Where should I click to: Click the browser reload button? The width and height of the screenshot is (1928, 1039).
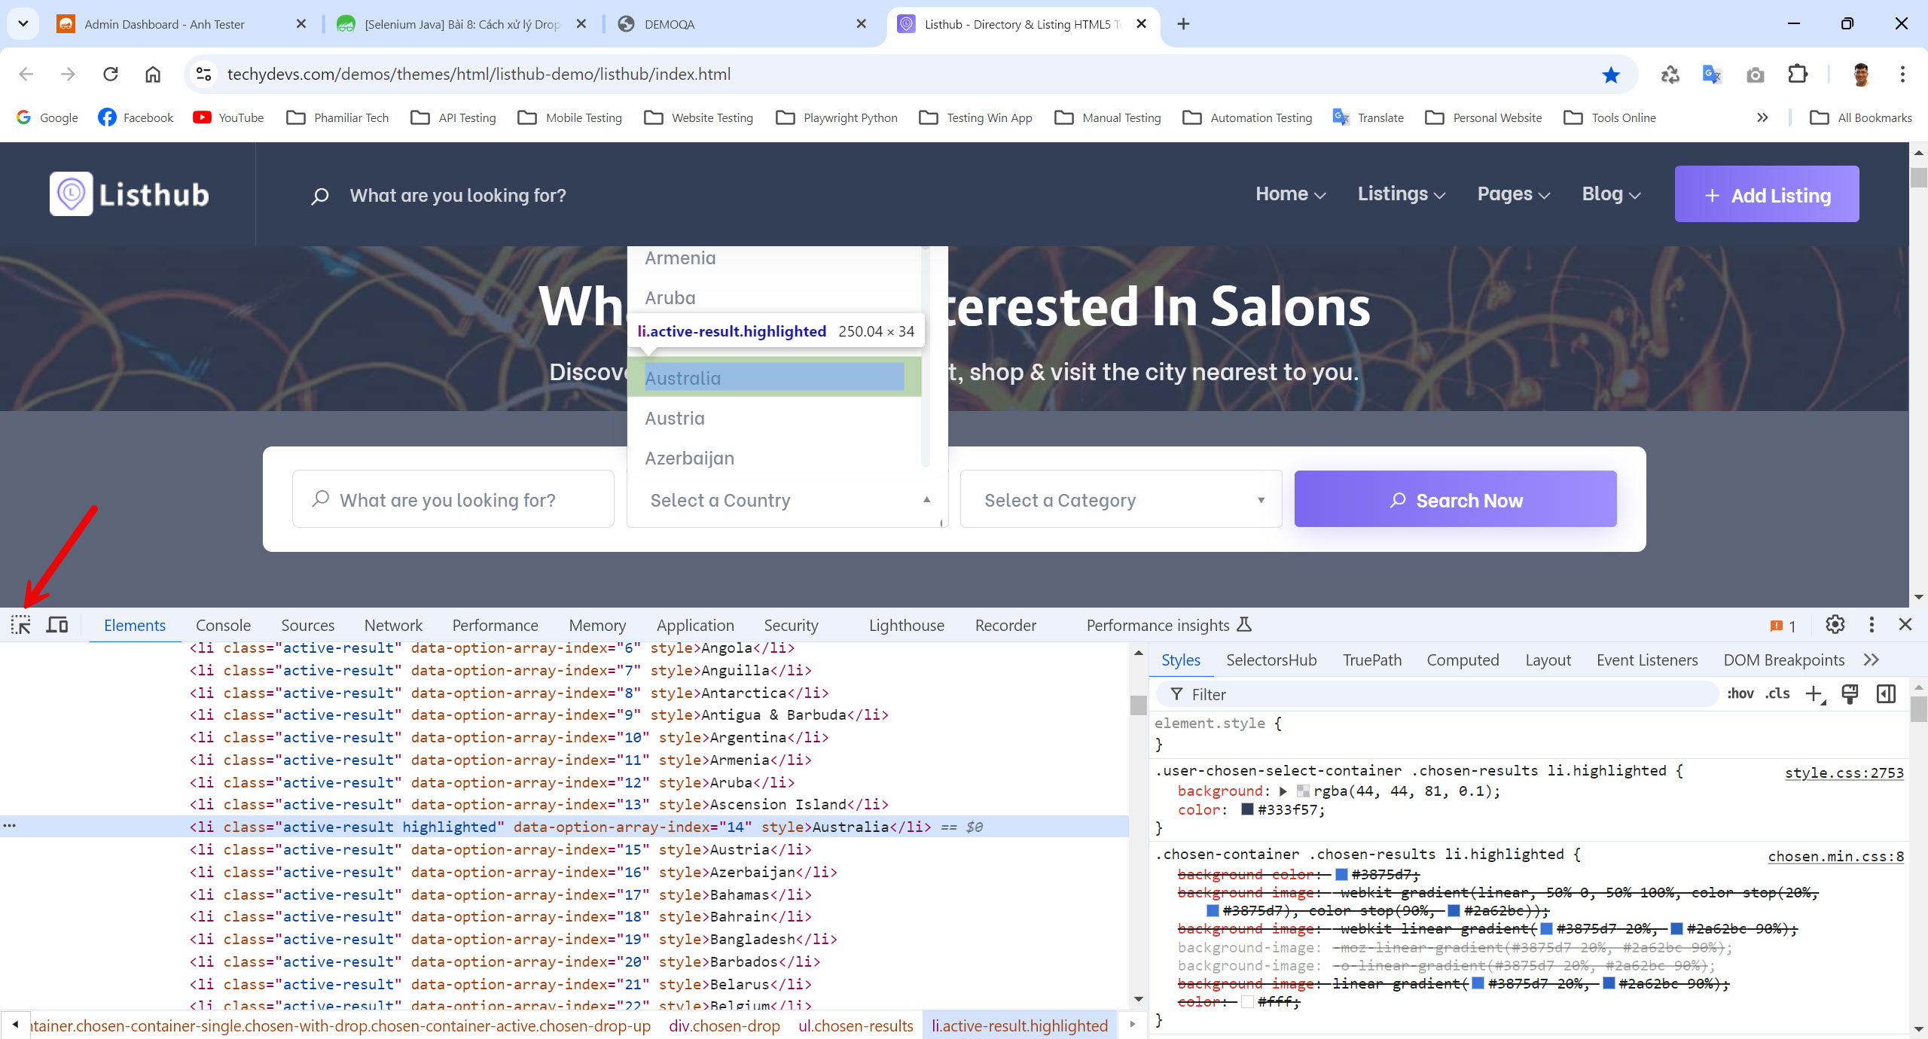pyautogui.click(x=111, y=74)
